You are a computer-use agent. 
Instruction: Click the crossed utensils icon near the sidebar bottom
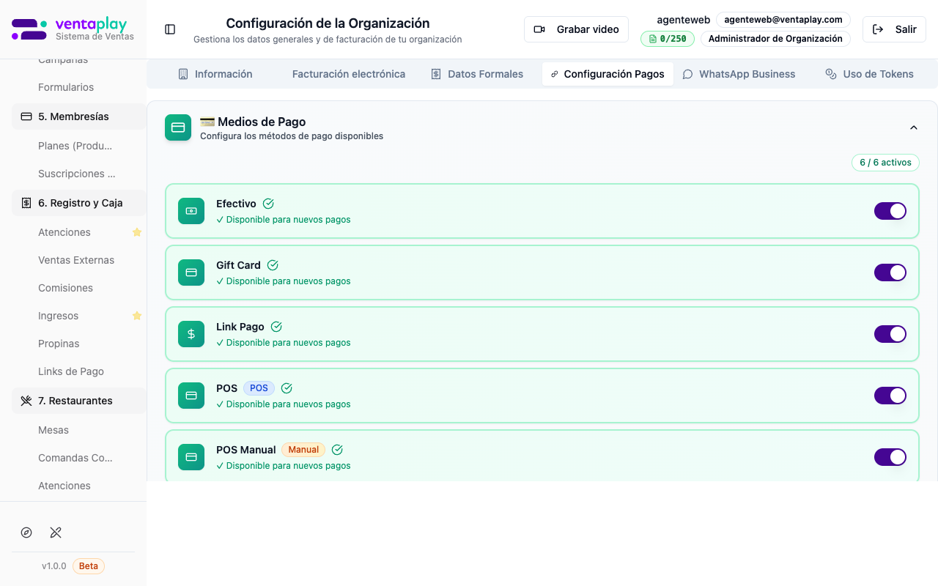point(56,533)
